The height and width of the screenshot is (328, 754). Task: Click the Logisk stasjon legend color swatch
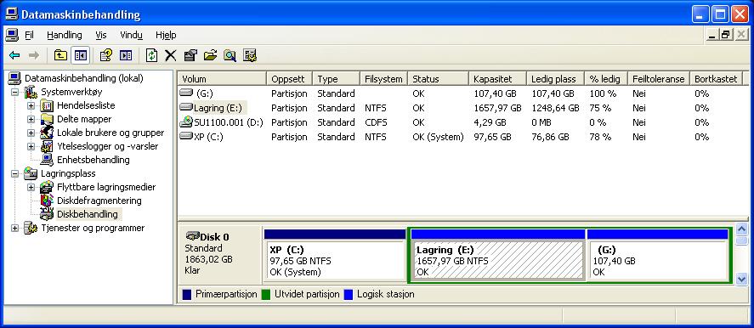pos(349,294)
